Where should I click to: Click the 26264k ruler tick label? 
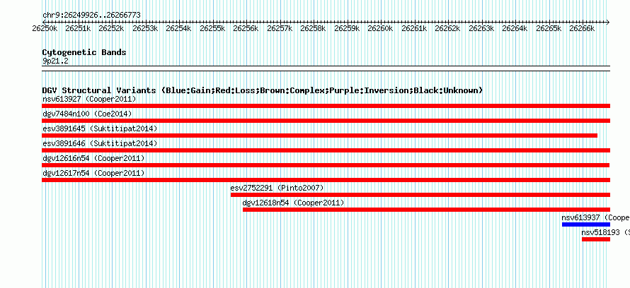pyautogui.click(x=515, y=28)
